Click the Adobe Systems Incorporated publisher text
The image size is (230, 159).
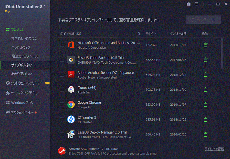97,77
